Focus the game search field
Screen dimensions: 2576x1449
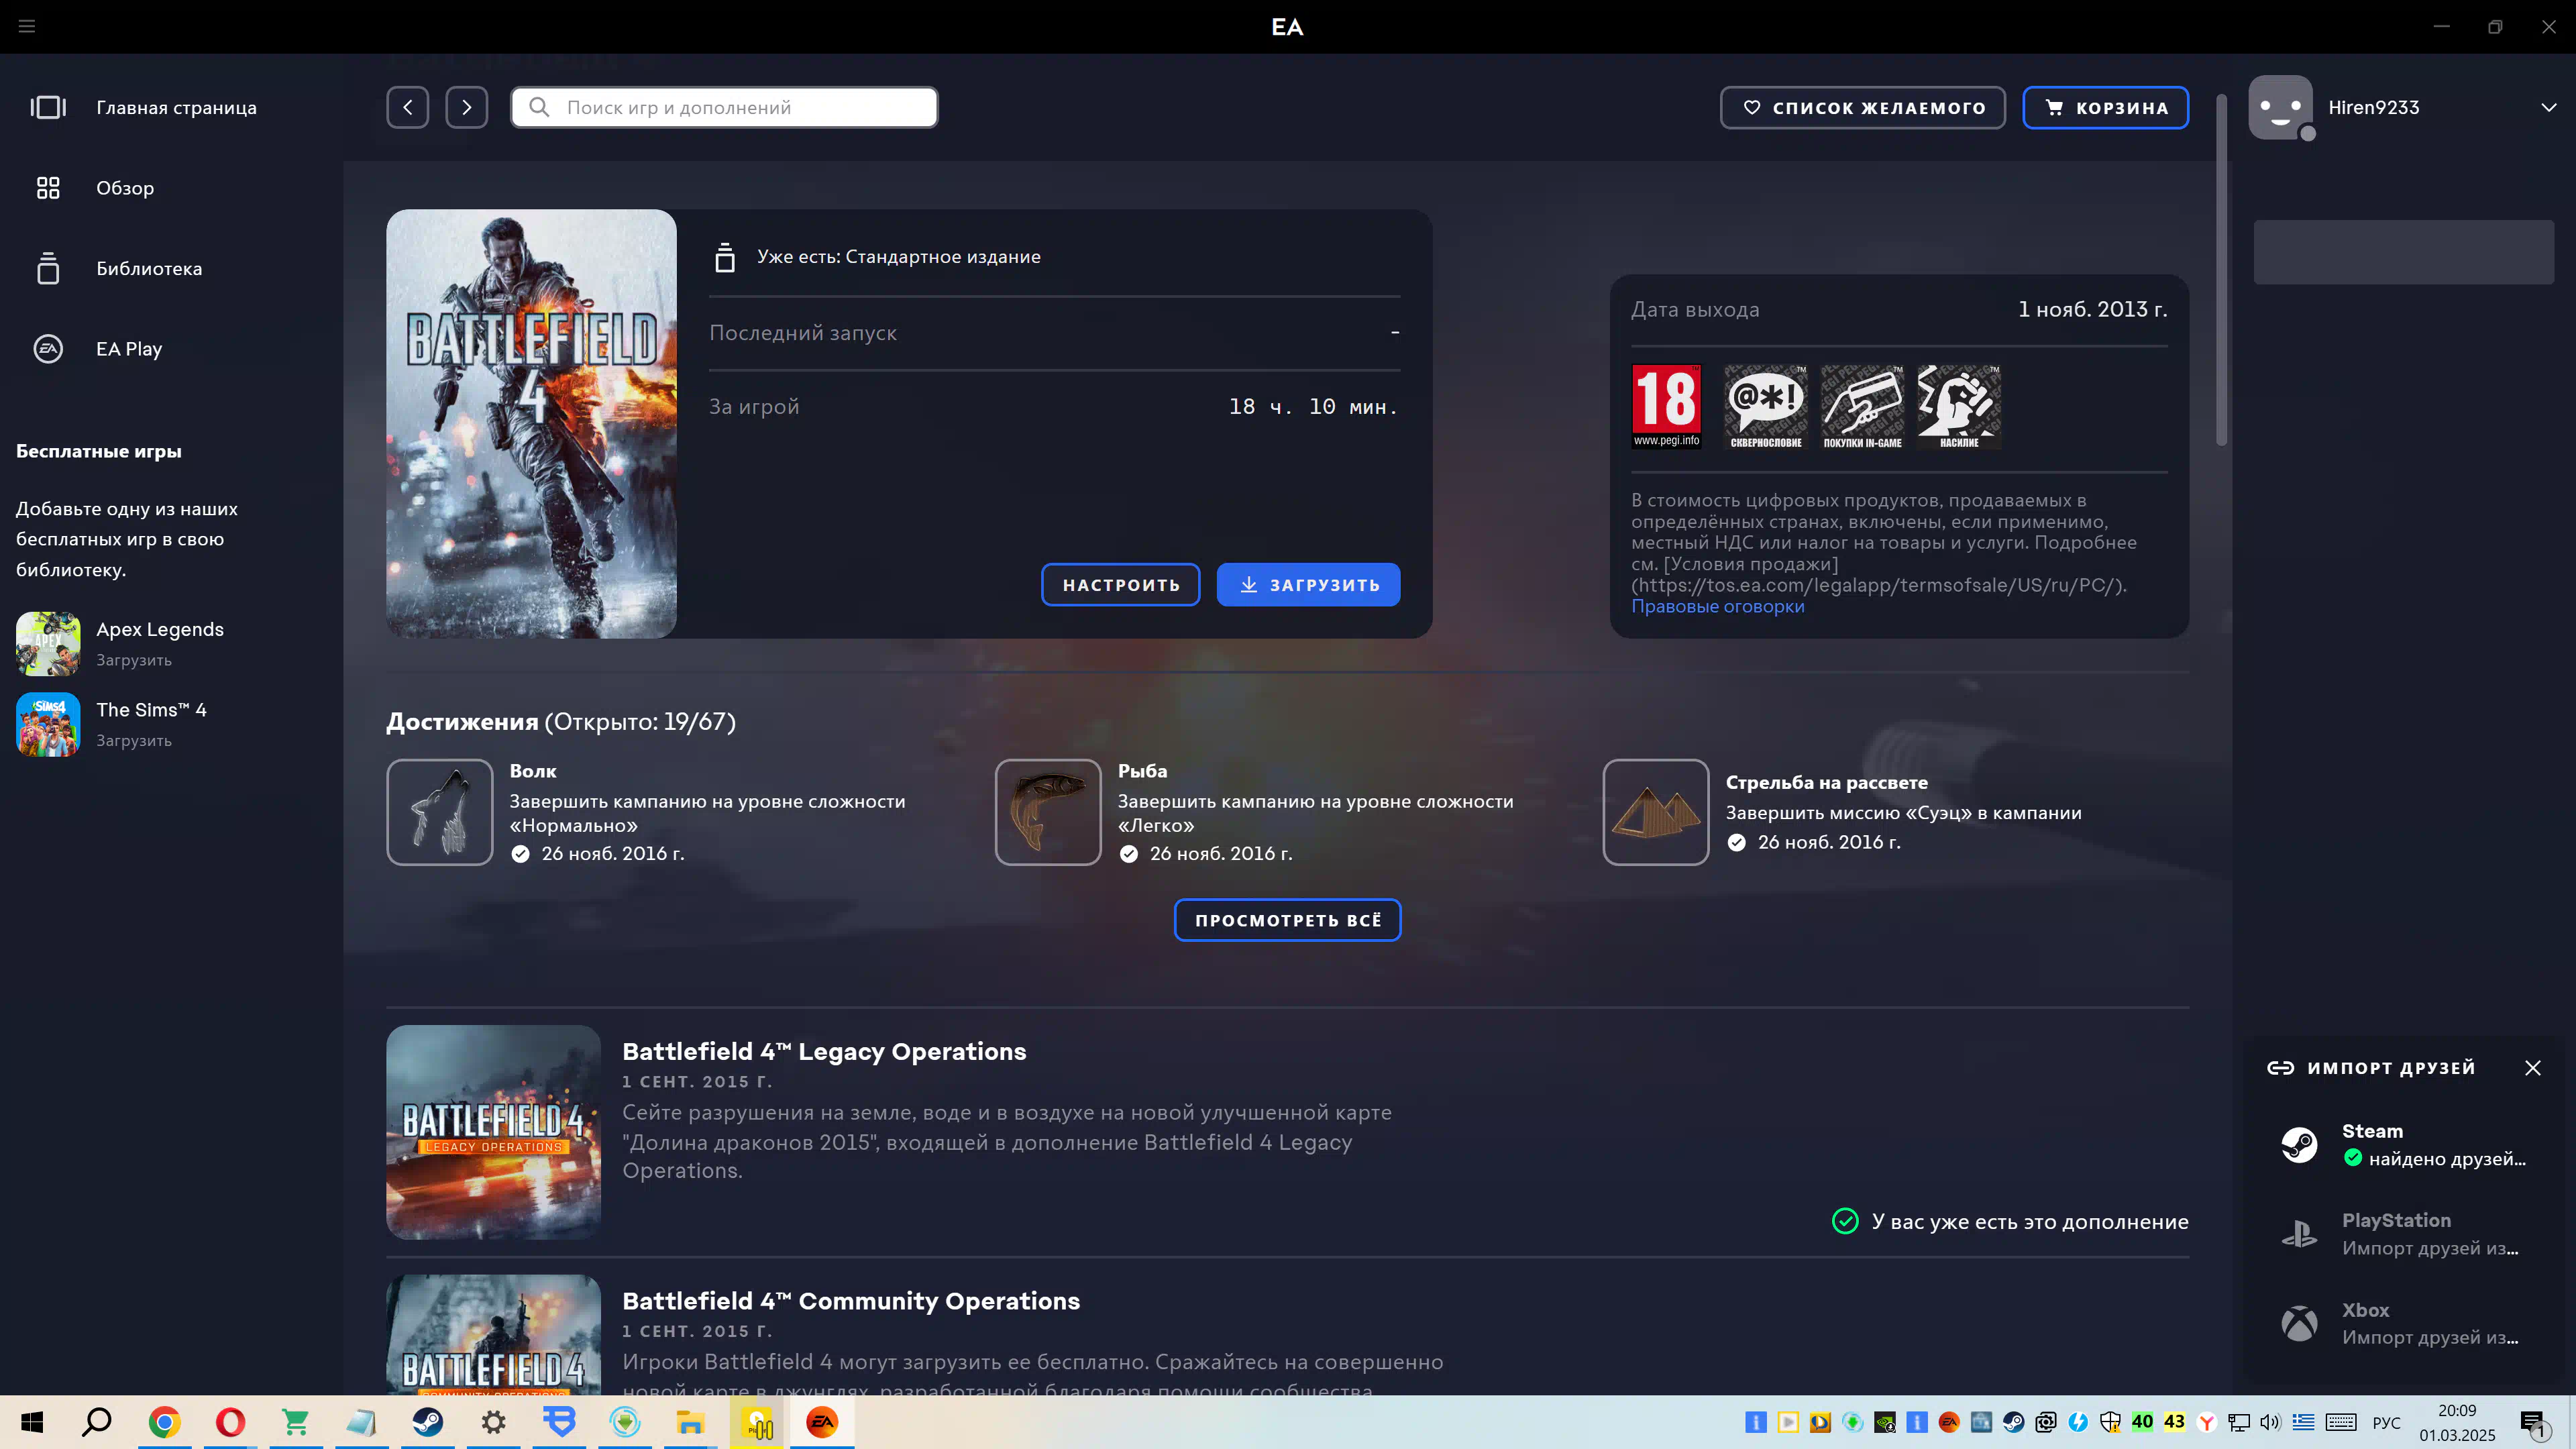pos(724,107)
